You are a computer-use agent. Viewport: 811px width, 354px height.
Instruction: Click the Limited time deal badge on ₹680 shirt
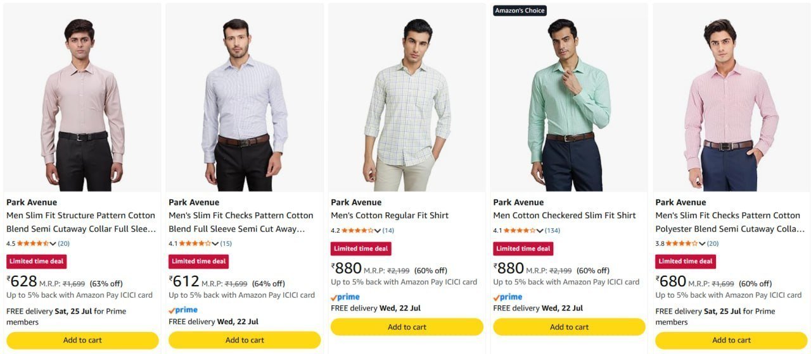(685, 261)
